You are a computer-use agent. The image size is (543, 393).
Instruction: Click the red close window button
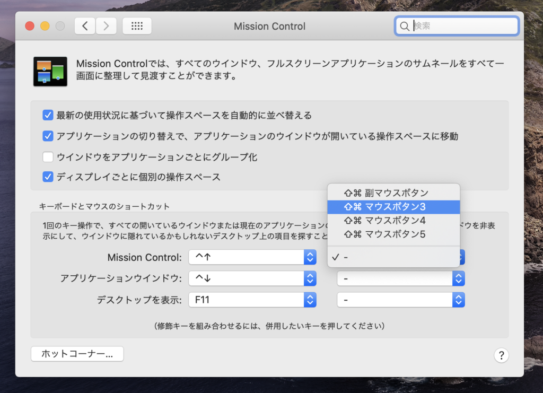pos(30,26)
